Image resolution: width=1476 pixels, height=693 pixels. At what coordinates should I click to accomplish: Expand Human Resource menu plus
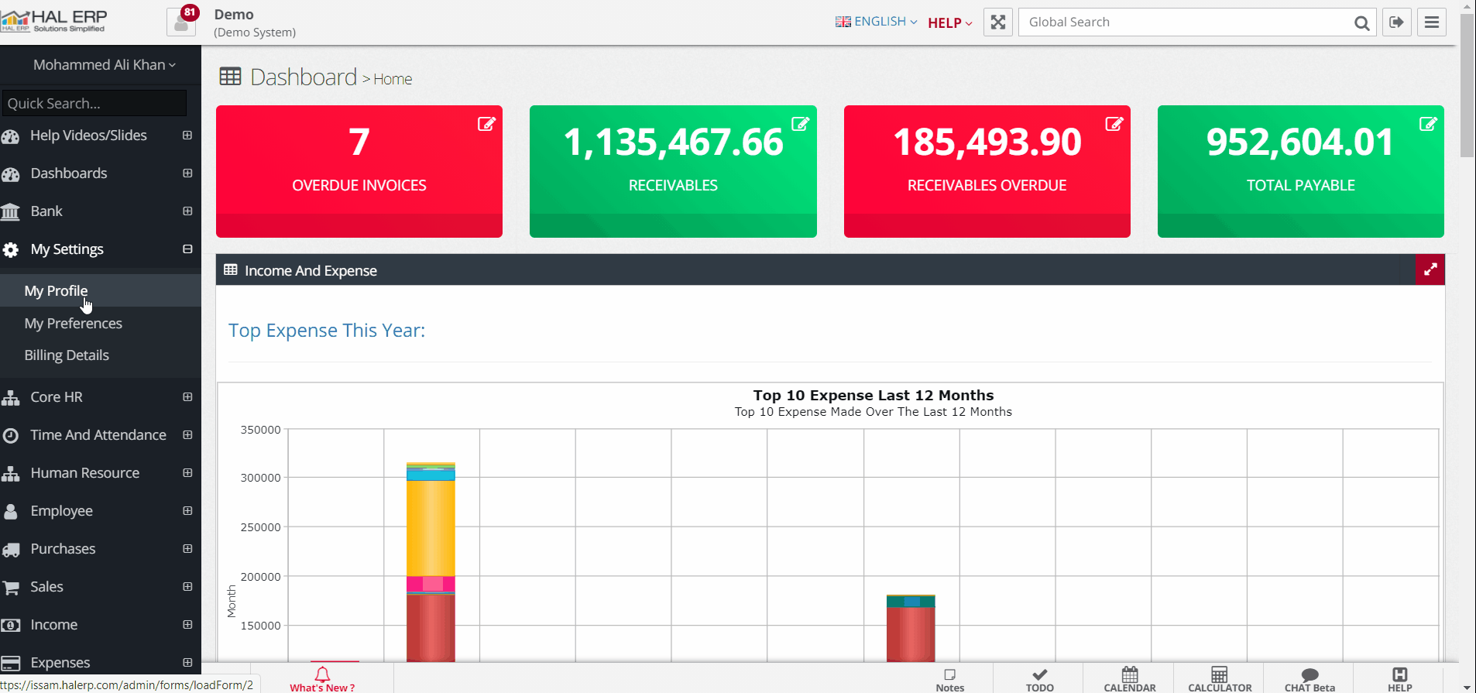[187, 473]
